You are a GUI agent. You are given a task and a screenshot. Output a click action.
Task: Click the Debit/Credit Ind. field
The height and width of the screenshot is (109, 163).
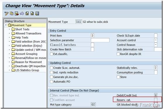pyautogui.click(x=156, y=95)
